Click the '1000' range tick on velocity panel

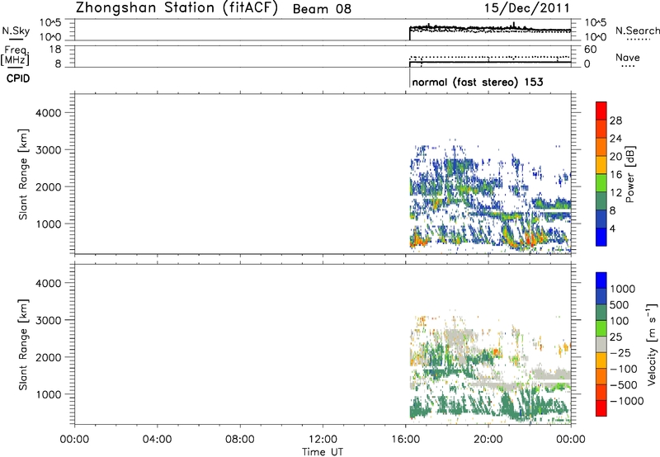[48, 394]
